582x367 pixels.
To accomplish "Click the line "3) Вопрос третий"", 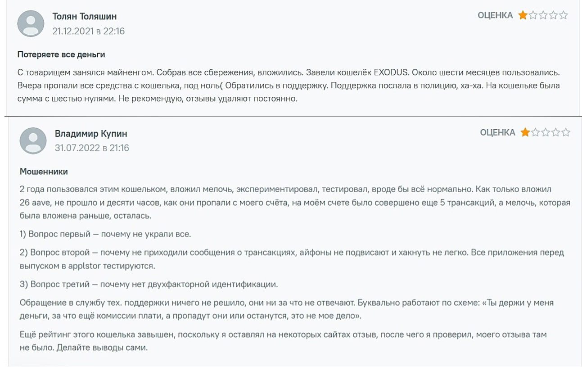I will pos(149,284).
